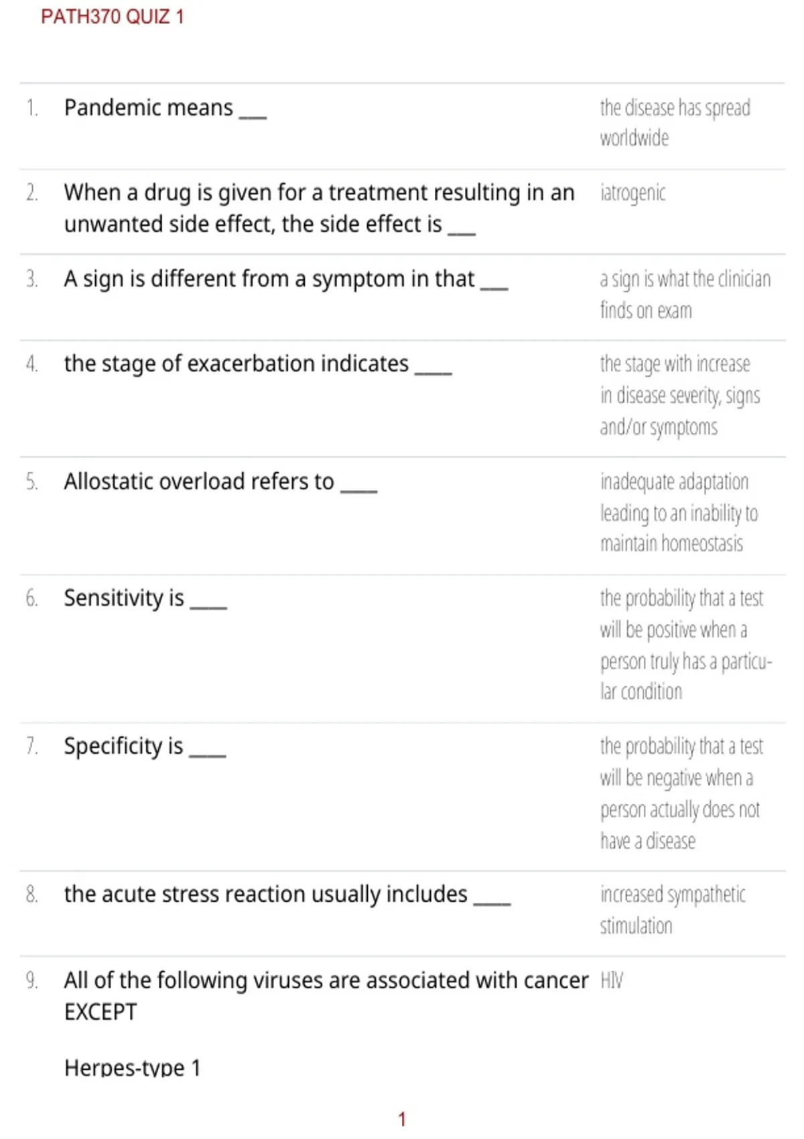Screen dimensions: 804x1139
Task: Click the 'Herpes-type 1' option text
Action: point(132,1067)
